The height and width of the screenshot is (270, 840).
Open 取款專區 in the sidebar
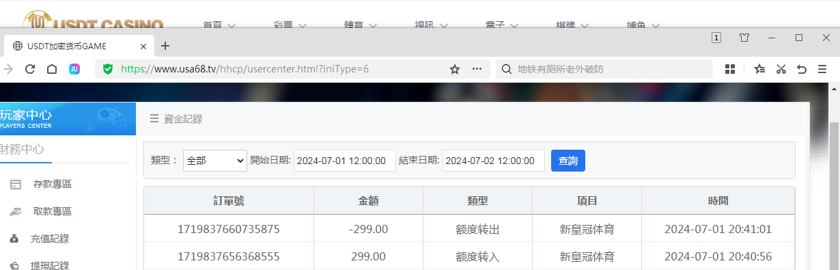point(53,212)
